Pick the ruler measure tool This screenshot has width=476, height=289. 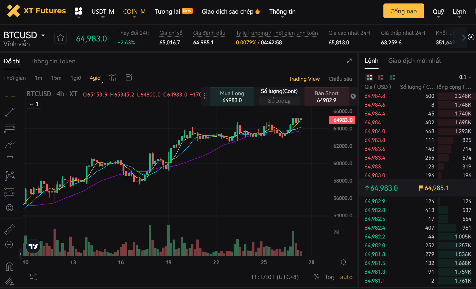click(x=10, y=229)
